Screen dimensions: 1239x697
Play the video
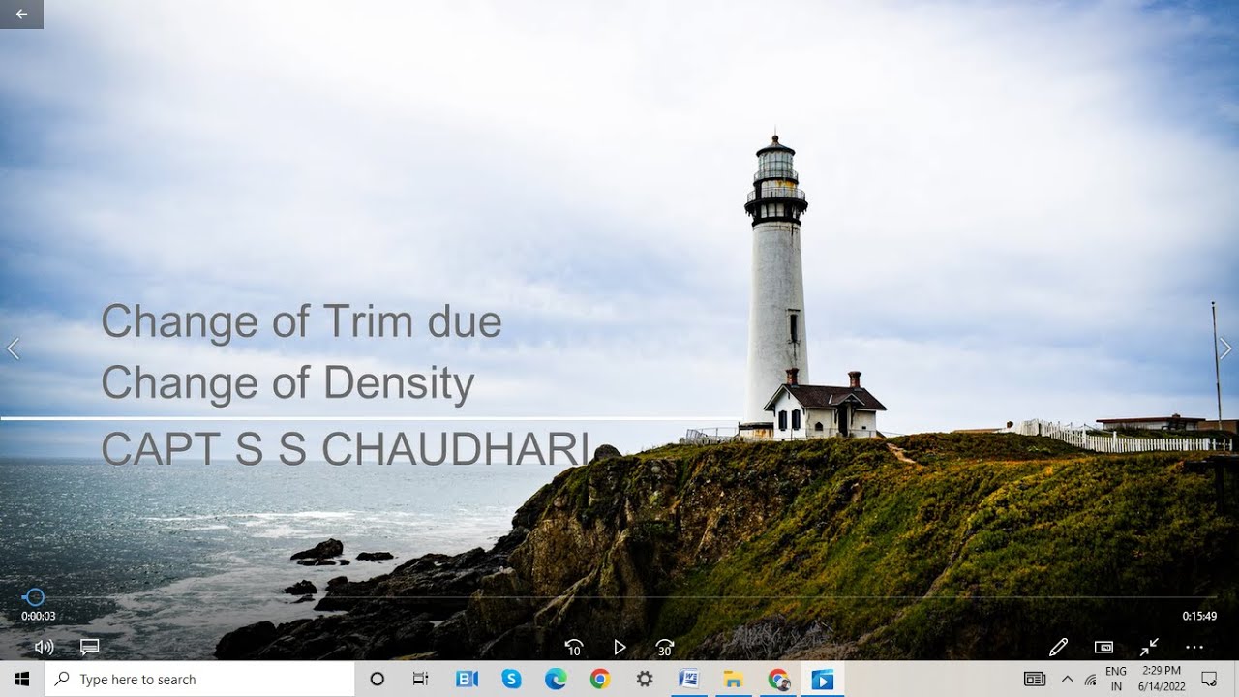pyautogui.click(x=619, y=647)
